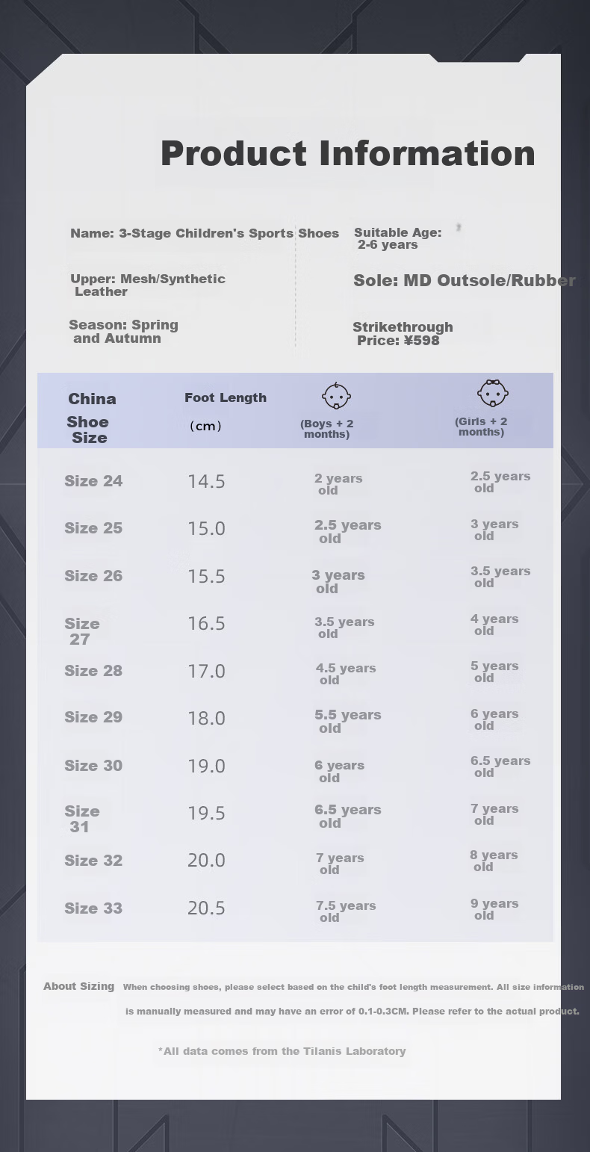Click the China Shoe Size column header
The image size is (590, 1152).
(x=90, y=418)
